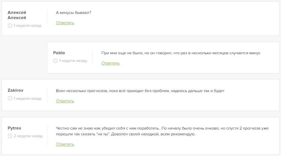Open the Zakirov author name
Image resolution: width=281 pixels, height=156 pixels.
coord(16,90)
